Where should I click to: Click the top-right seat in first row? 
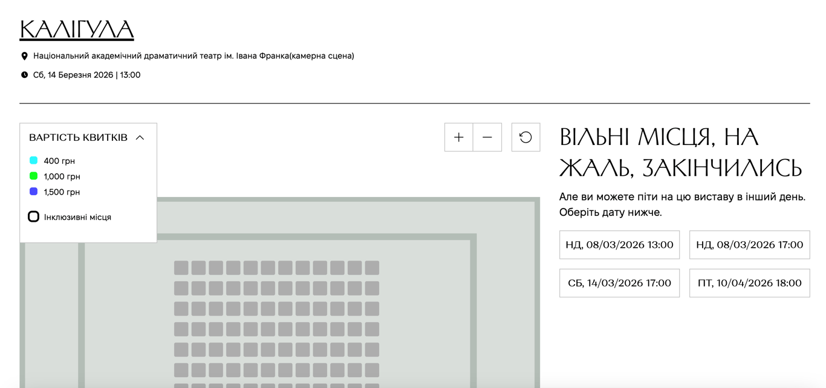372,268
